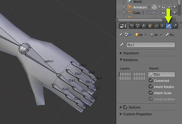The image size is (182, 124).
Task: Uncheck Inherit Scale
Action: pyautogui.click(x=151, y=93)
